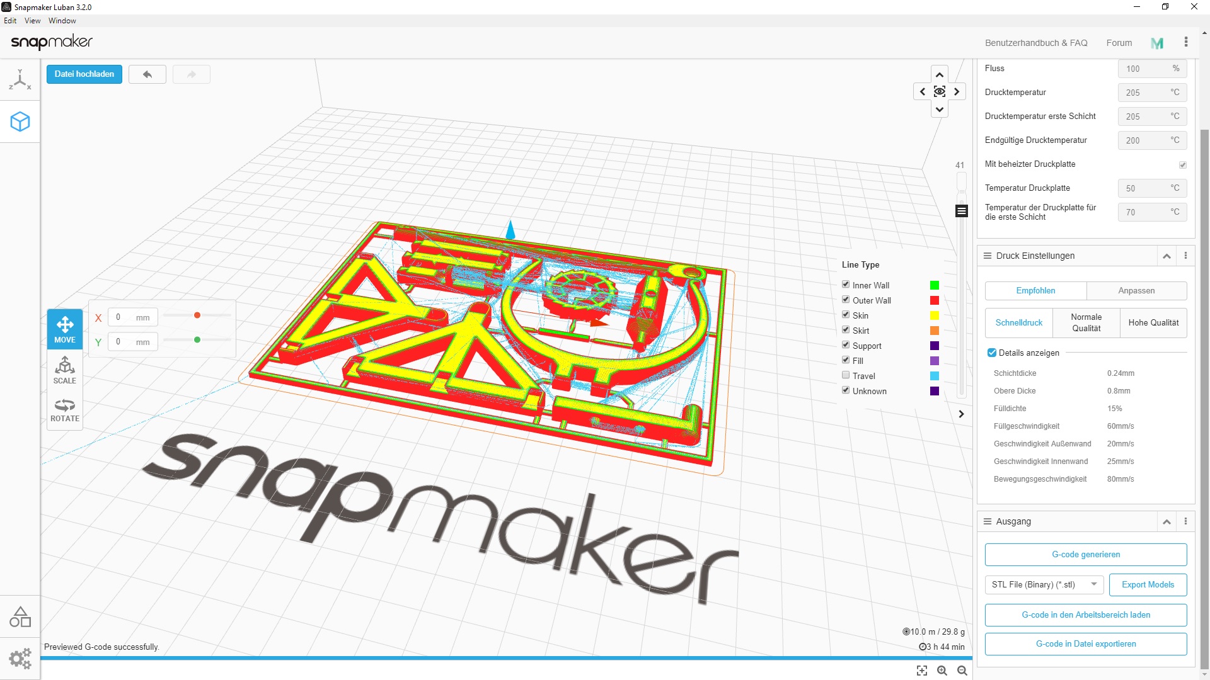The width and height of the screenshot is (1210, 680).
Task: Open the View menu
Action: click(33, 21)
